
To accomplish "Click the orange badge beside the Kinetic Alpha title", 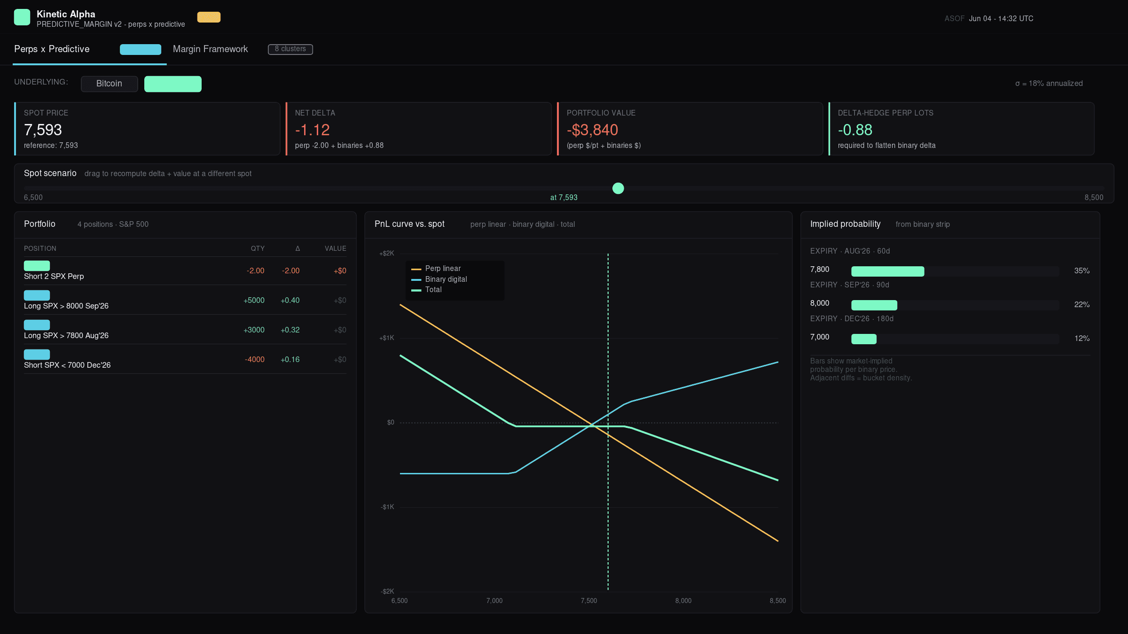I will [x=209, y=17].
